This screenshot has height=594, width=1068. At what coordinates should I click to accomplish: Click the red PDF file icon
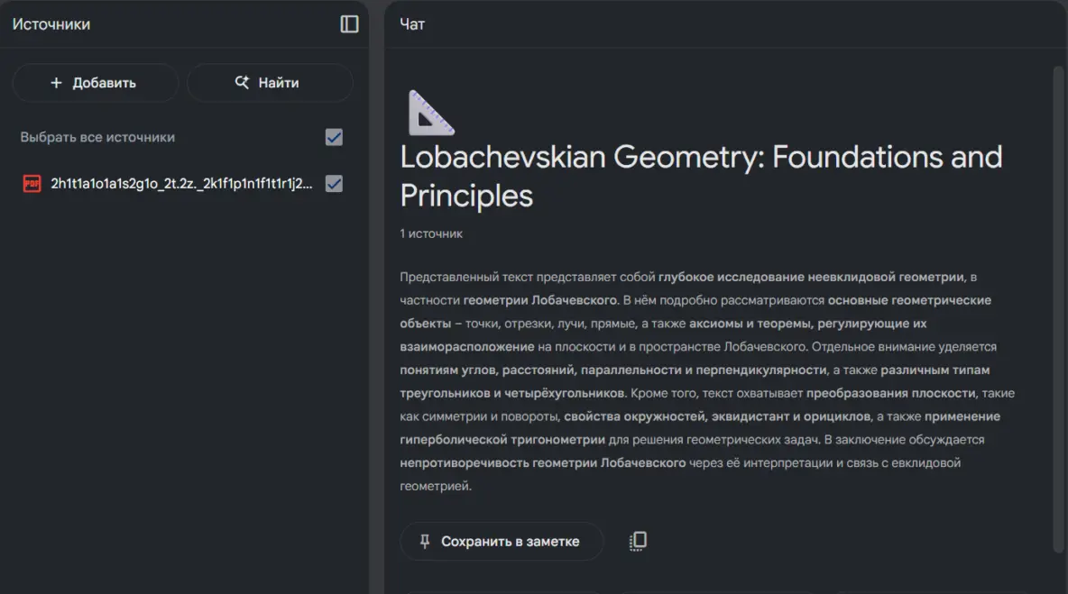(32, 184)
